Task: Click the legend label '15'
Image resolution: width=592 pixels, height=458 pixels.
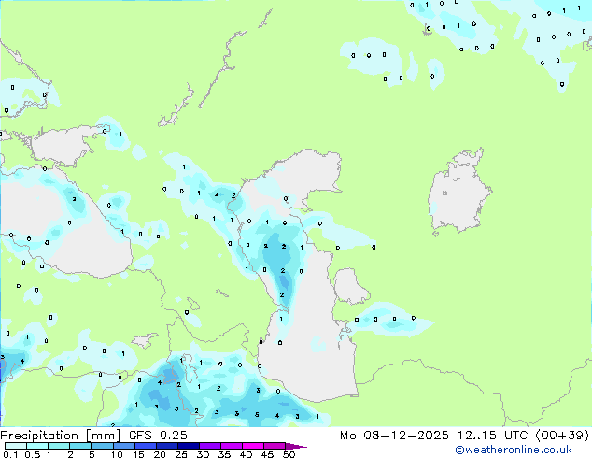Action: click(x=138, y=454)
